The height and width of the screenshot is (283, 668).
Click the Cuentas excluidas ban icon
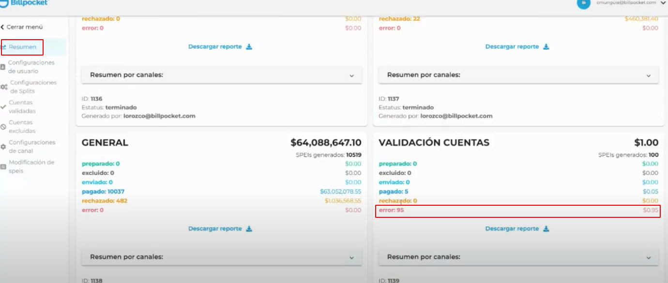[3, 127]
